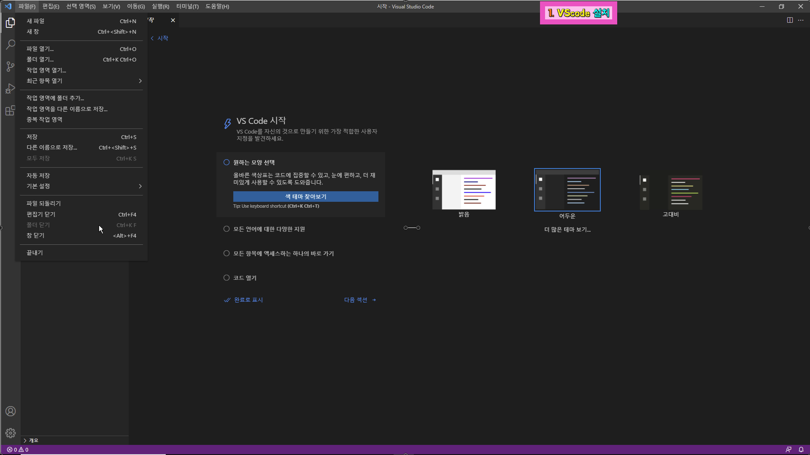Open the Accounts icon in activity bar
Screen dimensions: 810x455
pyautogui.click(x=11, y=411)
